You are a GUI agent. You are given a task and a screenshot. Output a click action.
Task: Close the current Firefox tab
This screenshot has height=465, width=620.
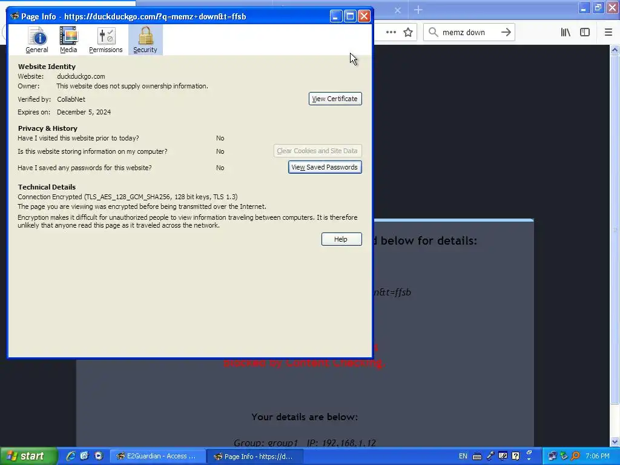(x=398, y=10)
